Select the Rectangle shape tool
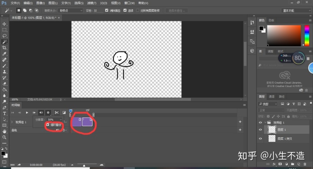Screen dimensions: 313x169 click(4, 125)
